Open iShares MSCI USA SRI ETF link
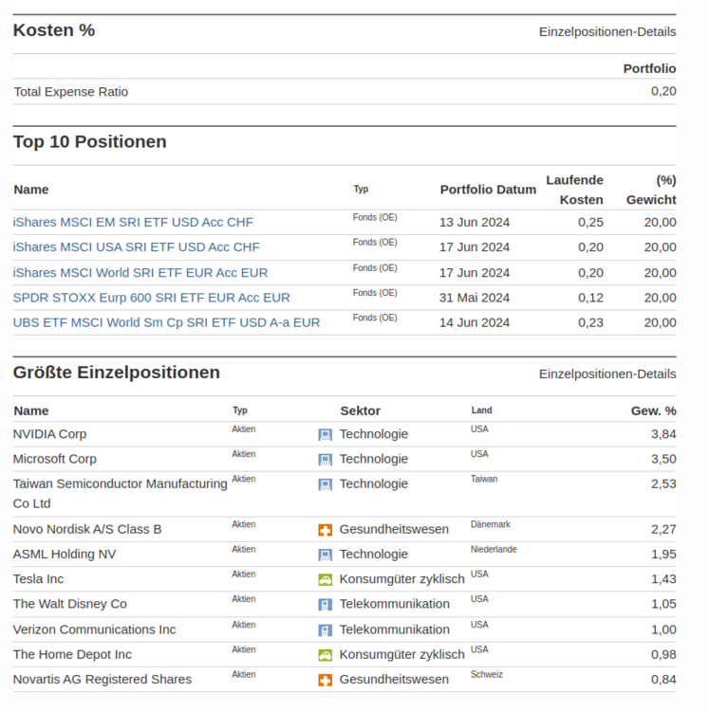 pyautogui.click(x=136, y=247)
